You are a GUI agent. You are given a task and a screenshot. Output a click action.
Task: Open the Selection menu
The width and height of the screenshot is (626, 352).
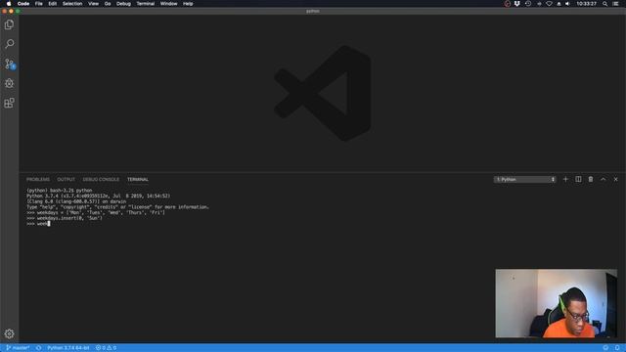[x=72, y=4]
